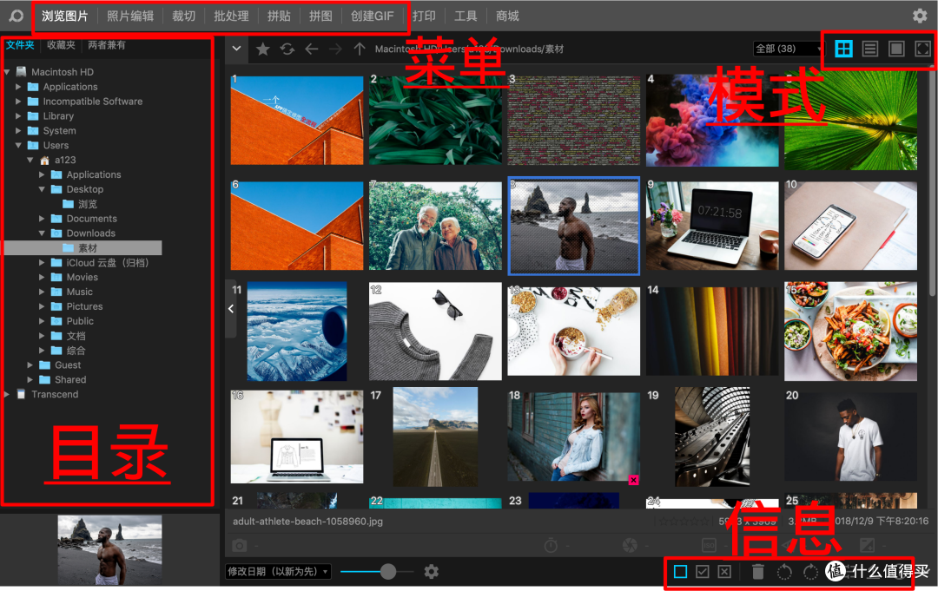Select thumbnail 9 with laptop and flowers
Viewport: 938px width, 591px height.
pos(712,226)
